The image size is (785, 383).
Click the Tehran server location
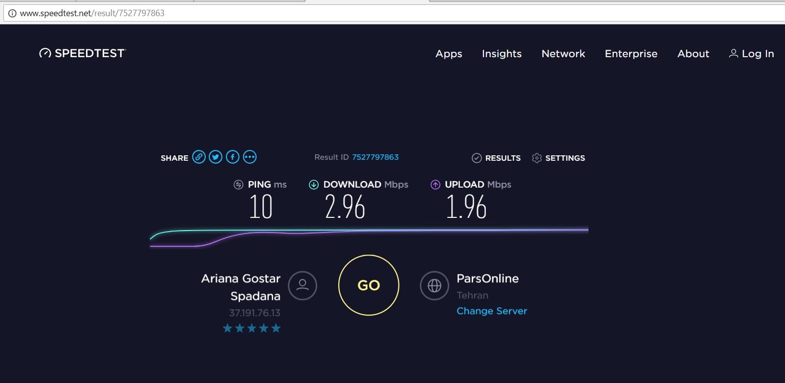click(472, 296)
